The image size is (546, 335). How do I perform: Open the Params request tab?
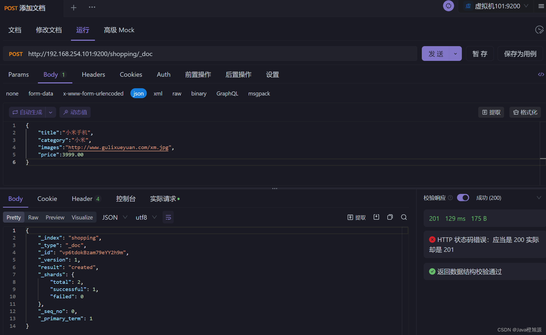(19, 74)
